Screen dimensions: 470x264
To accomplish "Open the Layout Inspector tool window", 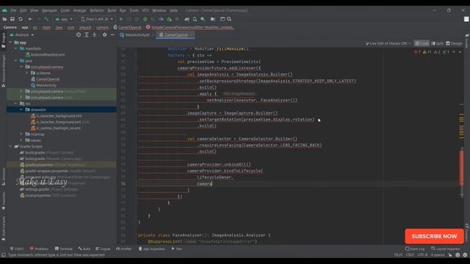I will coord(446,249).
